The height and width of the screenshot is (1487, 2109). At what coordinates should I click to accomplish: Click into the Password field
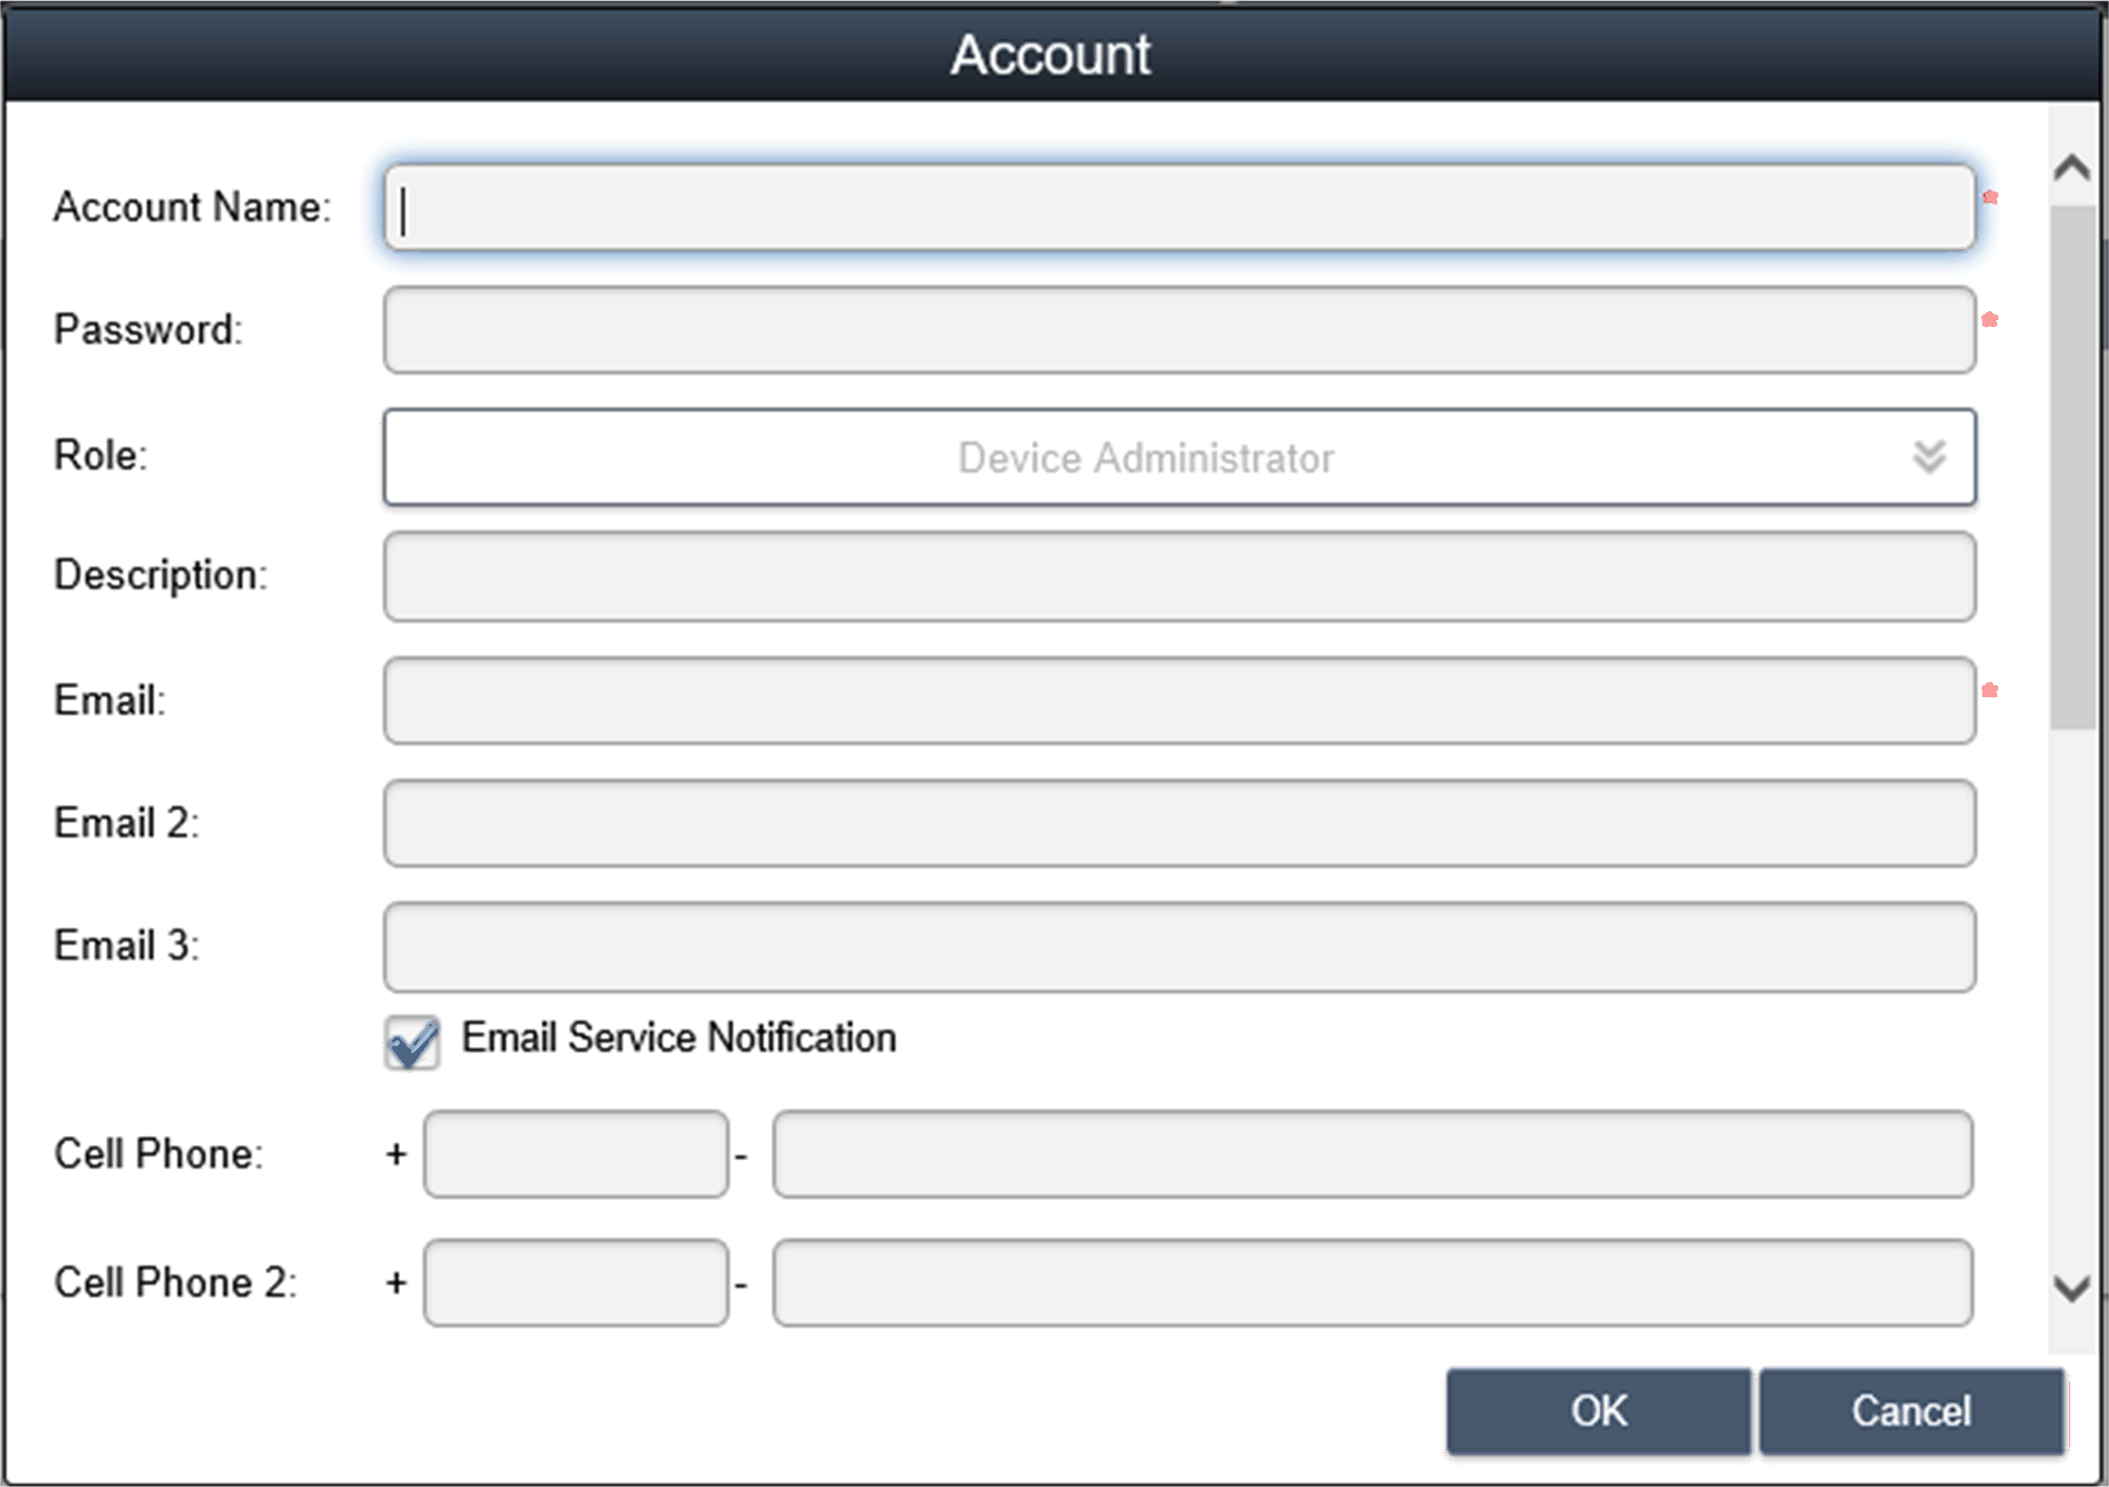[1178, 330]
